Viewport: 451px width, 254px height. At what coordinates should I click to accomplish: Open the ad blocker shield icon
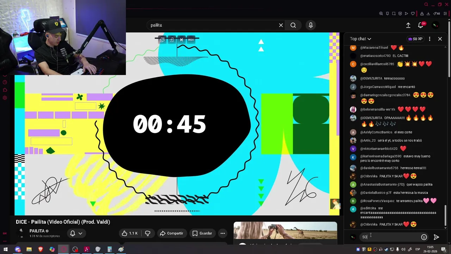(x=400, y=14)
